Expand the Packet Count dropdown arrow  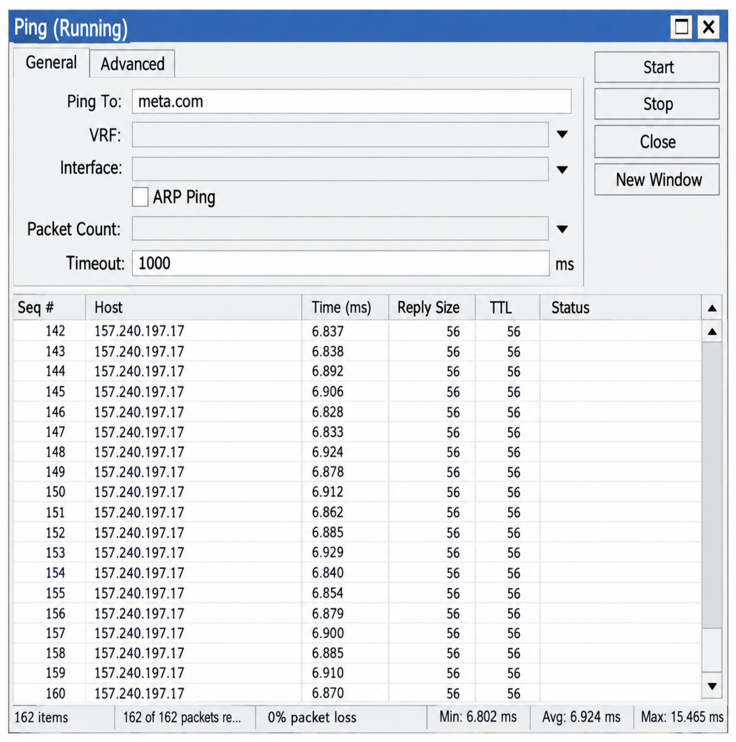(562, 229)
